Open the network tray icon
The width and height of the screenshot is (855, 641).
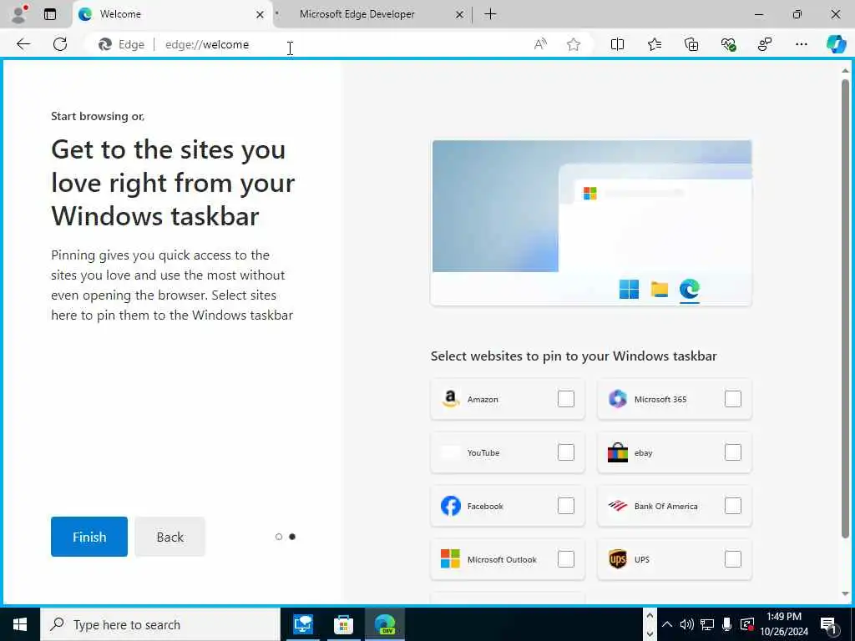[x=707, y=624]
